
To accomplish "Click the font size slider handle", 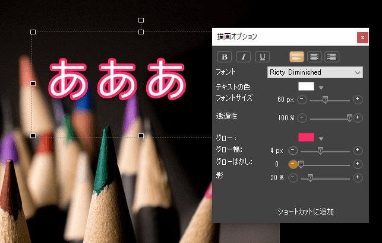I will pyautogui.click(x=325, y=100).
